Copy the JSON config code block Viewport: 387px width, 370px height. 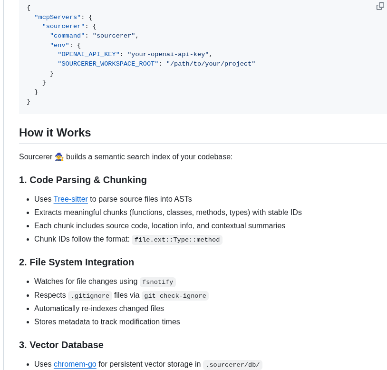[380, 6]
